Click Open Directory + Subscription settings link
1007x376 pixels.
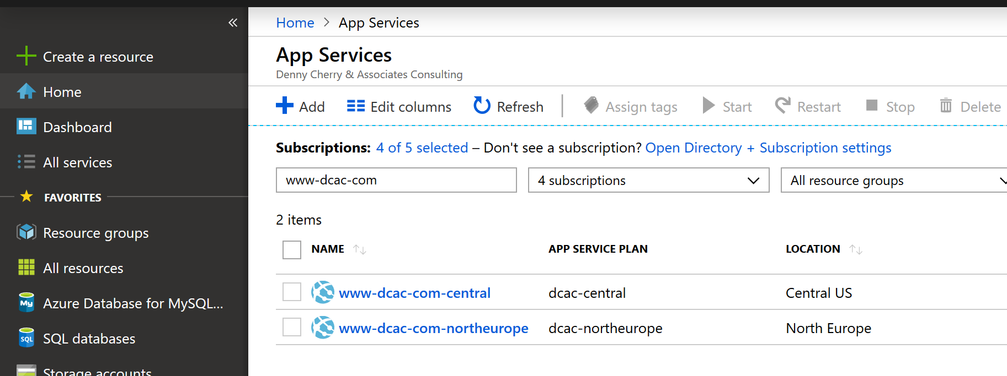(768, 148)
